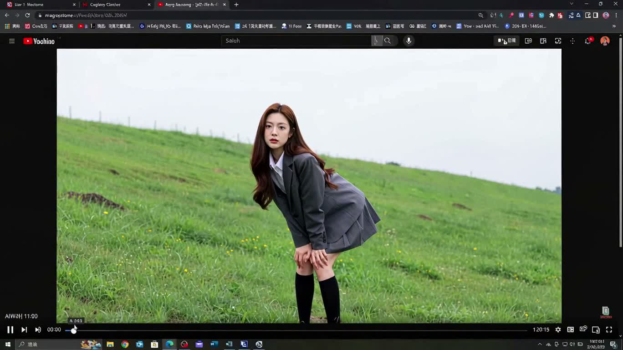The image size is (623, 350).
Task: Open the taskbar notification center
Action: point(613,344)
